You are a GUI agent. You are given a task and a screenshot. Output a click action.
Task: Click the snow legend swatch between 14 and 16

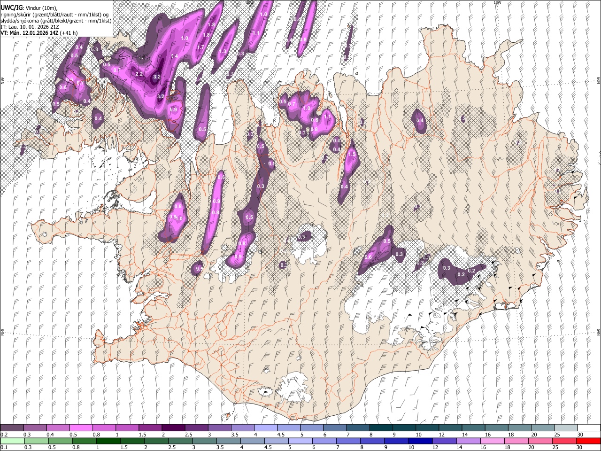(x=474, y=428)
